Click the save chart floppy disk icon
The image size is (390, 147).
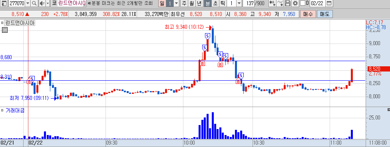click(x=288, y=4)
